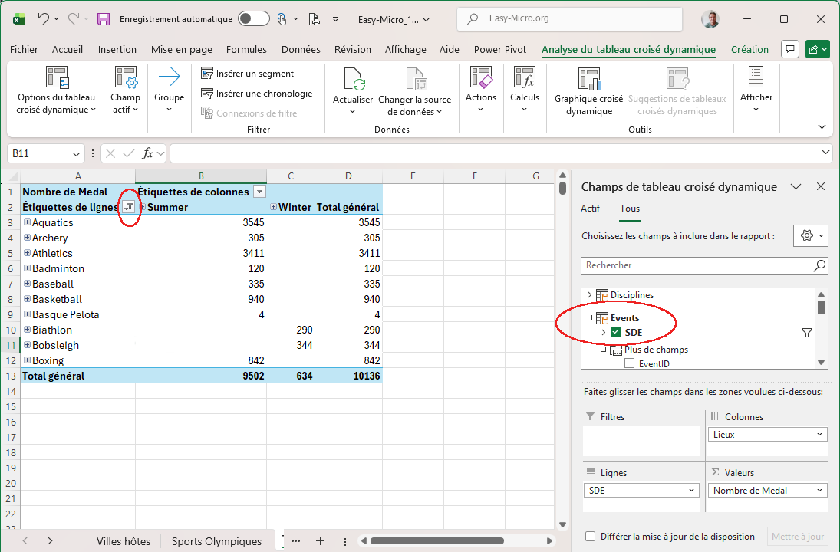This screenshot has width=840, height=552.
Task: Click the Rechercher field search box
Action: pos(697,265)
